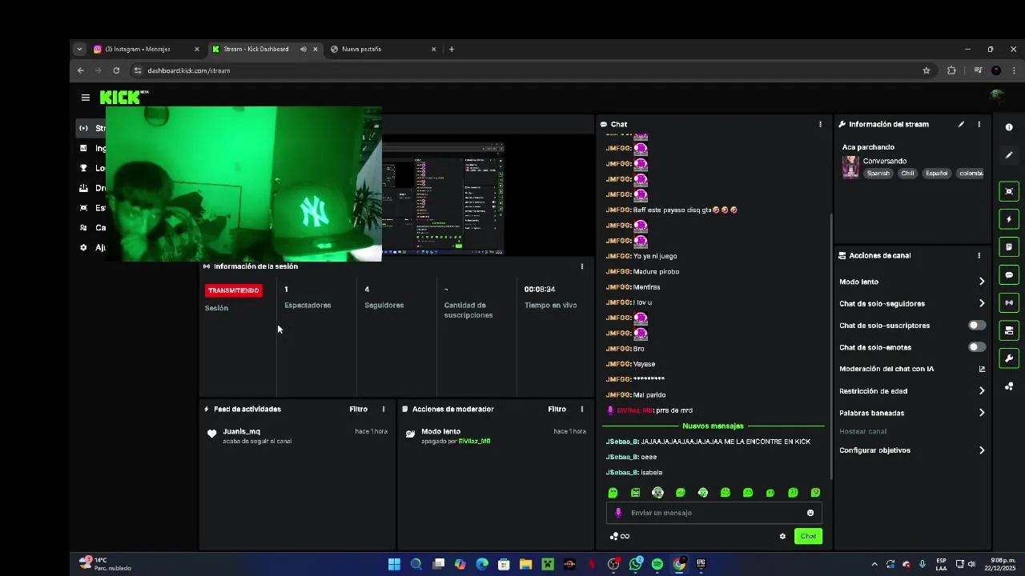Expand Modo lento options

tap(982, 282)
